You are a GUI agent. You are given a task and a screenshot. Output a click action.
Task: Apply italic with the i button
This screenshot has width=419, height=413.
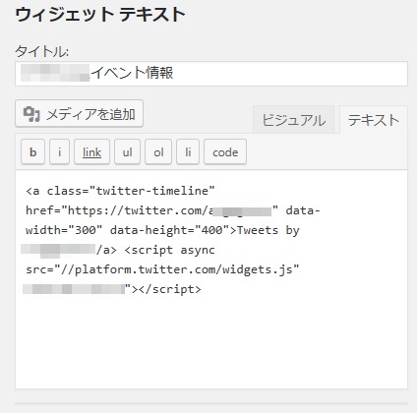click(59, 152)
